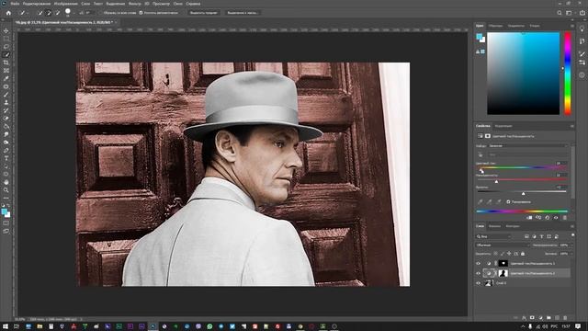Toggle Auto-Enhance checkbox in options bar
Image resolution: width=588 pixels, height=331 pixels.
[141, 13]
